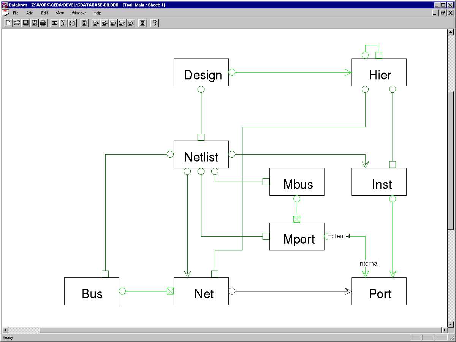Click the vertical scrollbar down arrow
456x342 pixels.
[451, 324]
